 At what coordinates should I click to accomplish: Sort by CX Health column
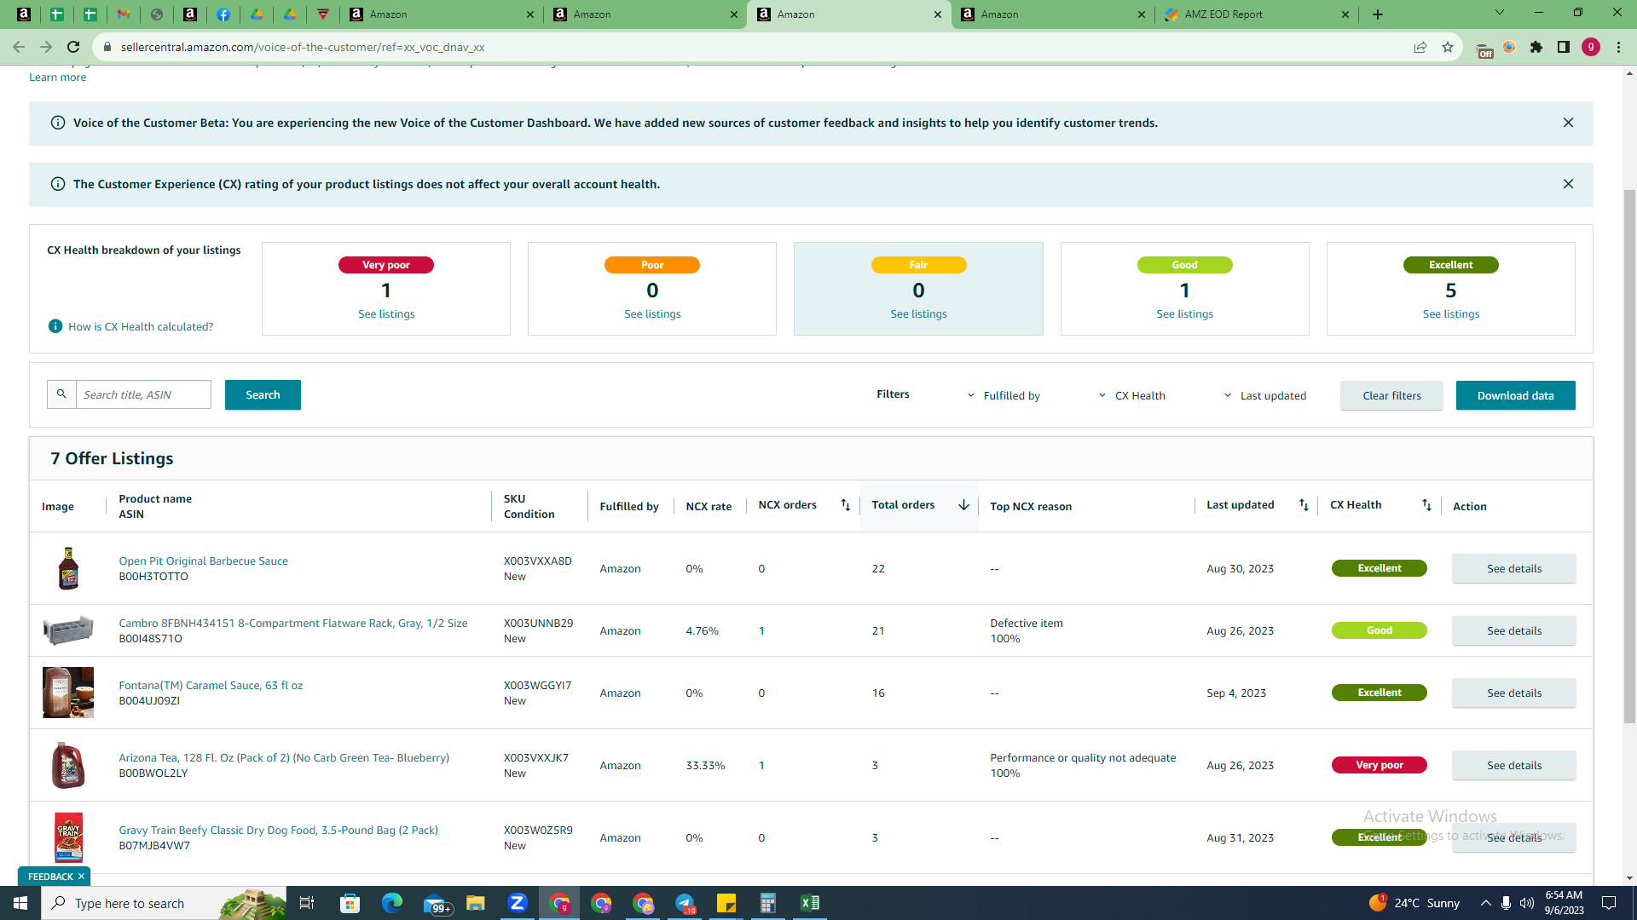(1426, 505)
